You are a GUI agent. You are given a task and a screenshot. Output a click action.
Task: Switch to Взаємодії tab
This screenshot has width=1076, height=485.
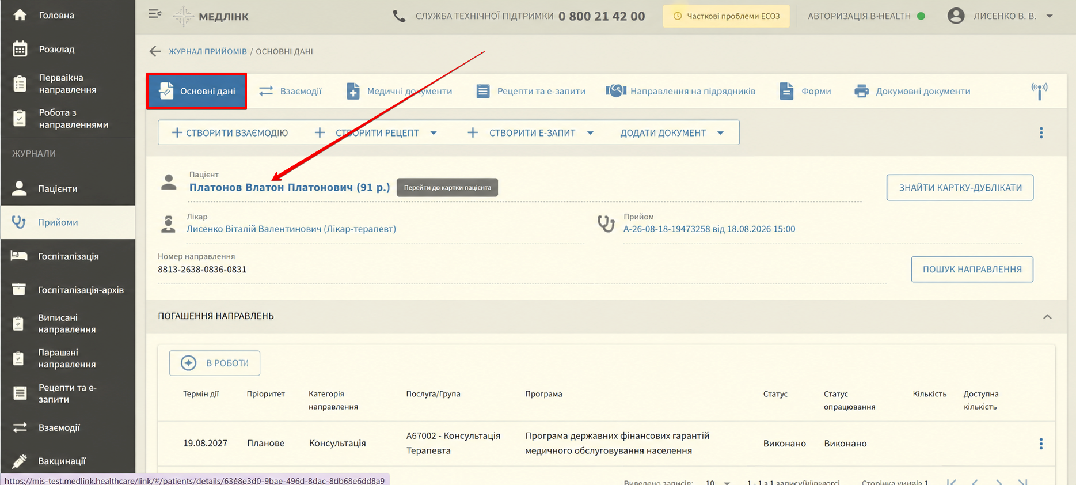[290, 91]
